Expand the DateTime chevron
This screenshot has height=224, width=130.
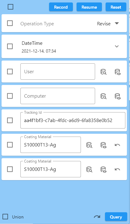[x=117, y=46]
